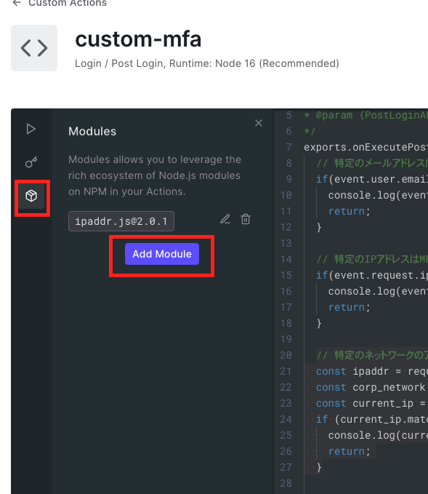The image size is (428, 494).
Task: Click the custom-mfa title
Action: [x=138, y=39]
